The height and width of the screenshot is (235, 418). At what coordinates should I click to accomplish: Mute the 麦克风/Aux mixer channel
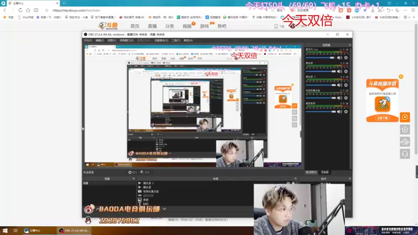coord(339,58)
